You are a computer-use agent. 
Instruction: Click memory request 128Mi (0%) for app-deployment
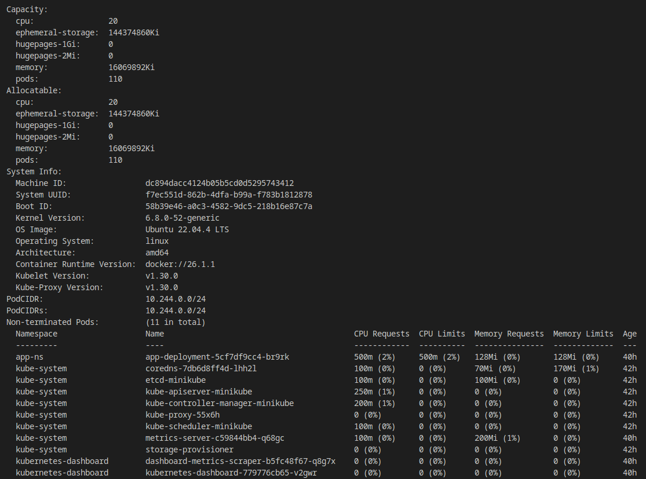(x=497, y=357)
